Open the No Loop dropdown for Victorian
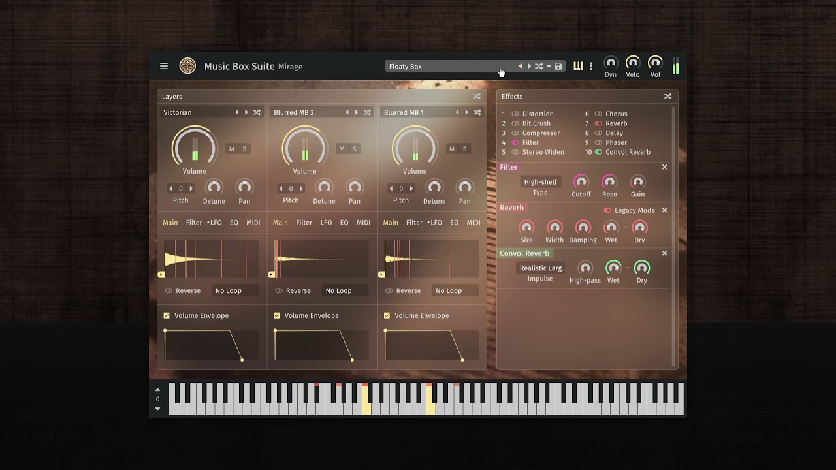Image resolution: width=836 pixels, height=470 pixels. coord(235,290)
